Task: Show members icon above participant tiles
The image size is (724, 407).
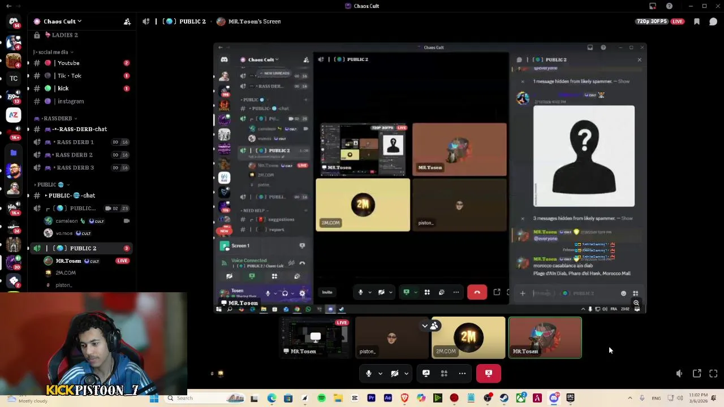Action: pos(434,326)
